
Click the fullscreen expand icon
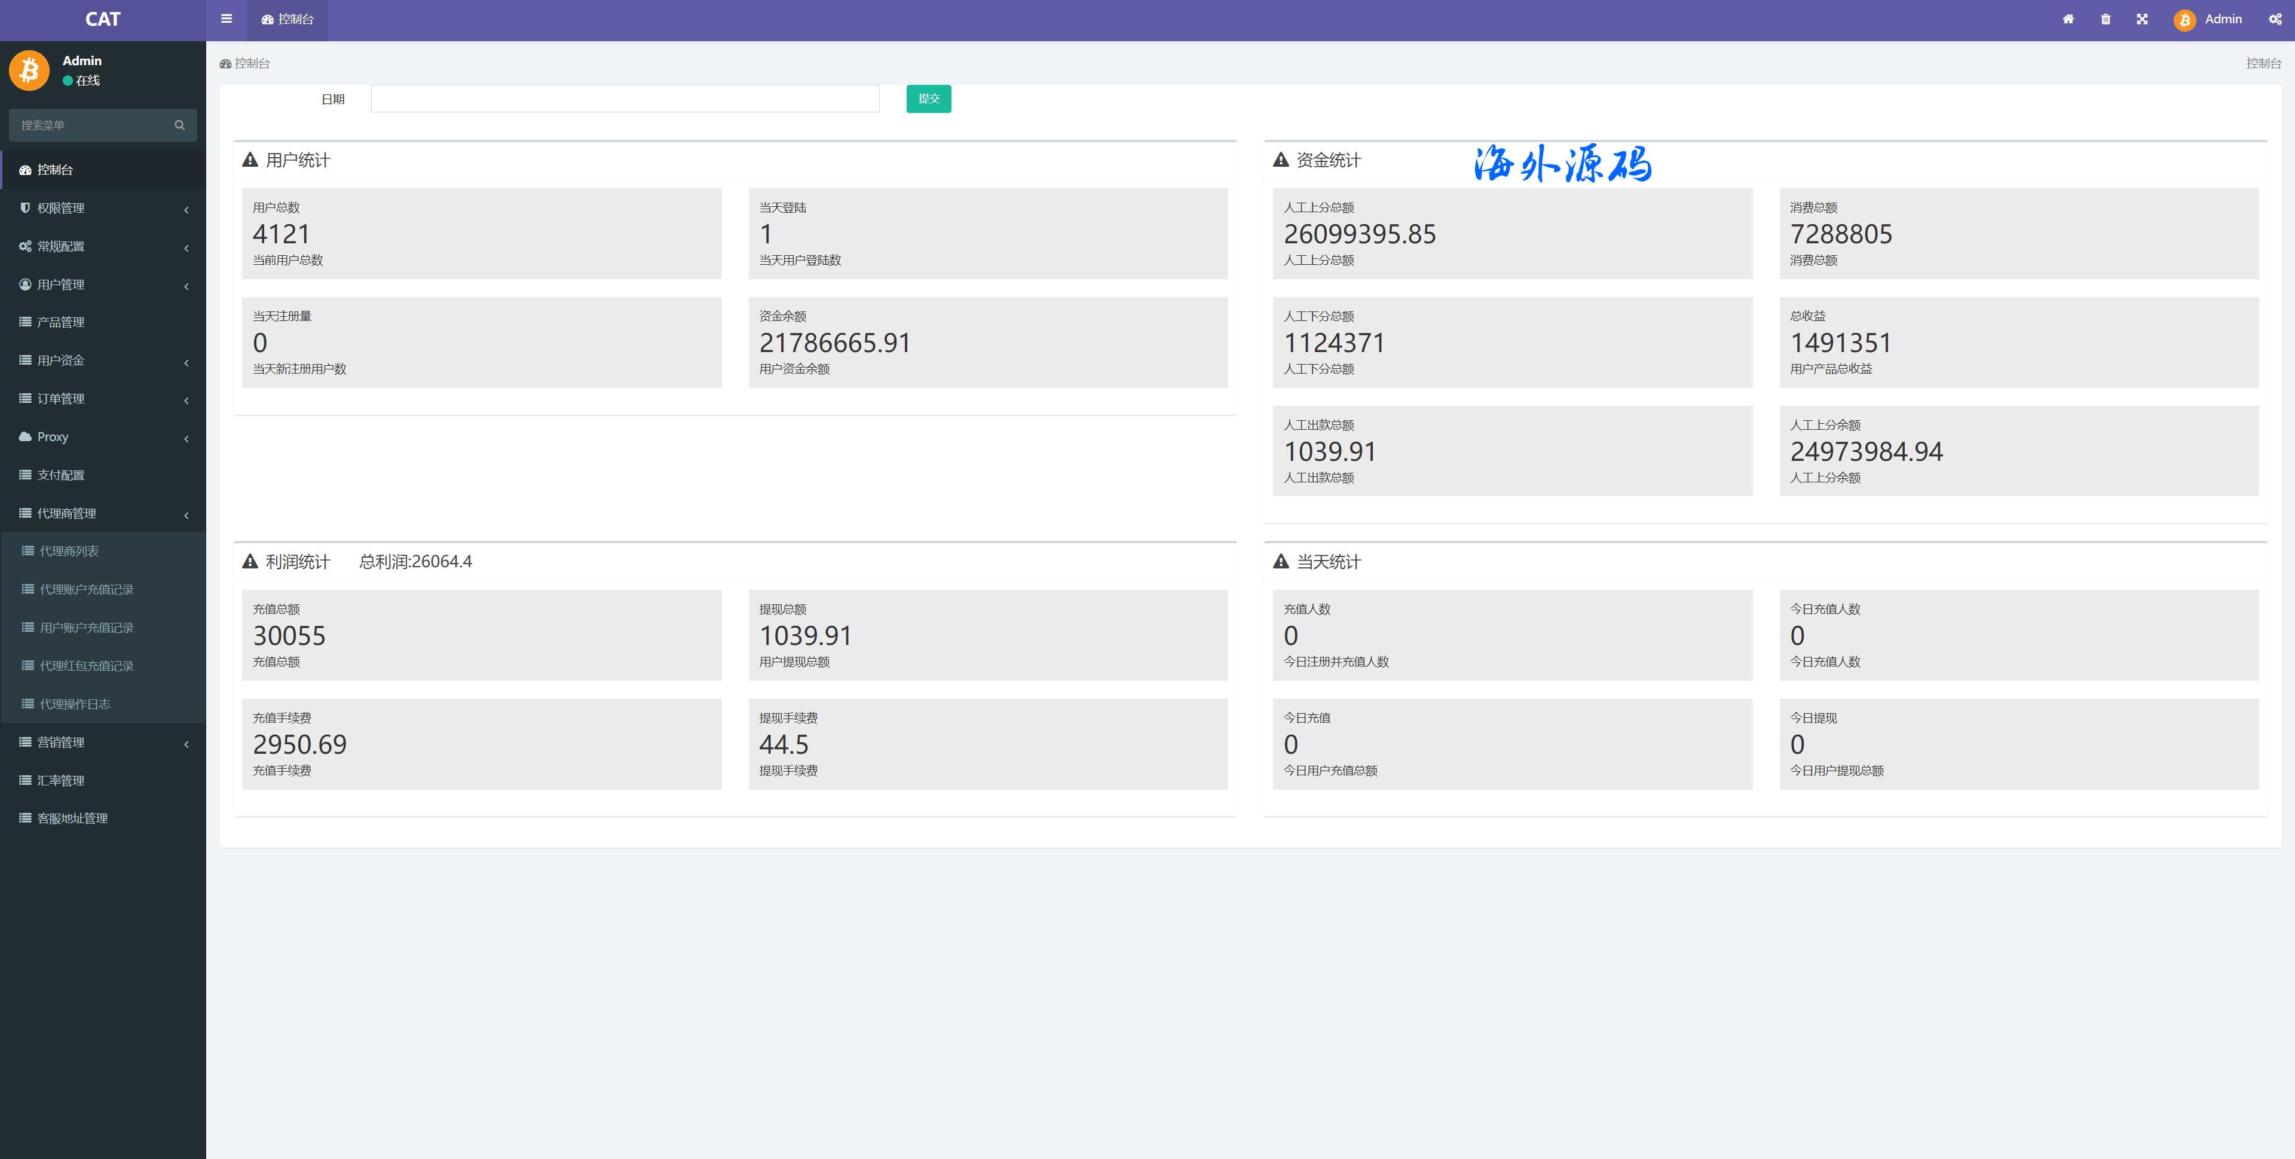(2142, 20)
